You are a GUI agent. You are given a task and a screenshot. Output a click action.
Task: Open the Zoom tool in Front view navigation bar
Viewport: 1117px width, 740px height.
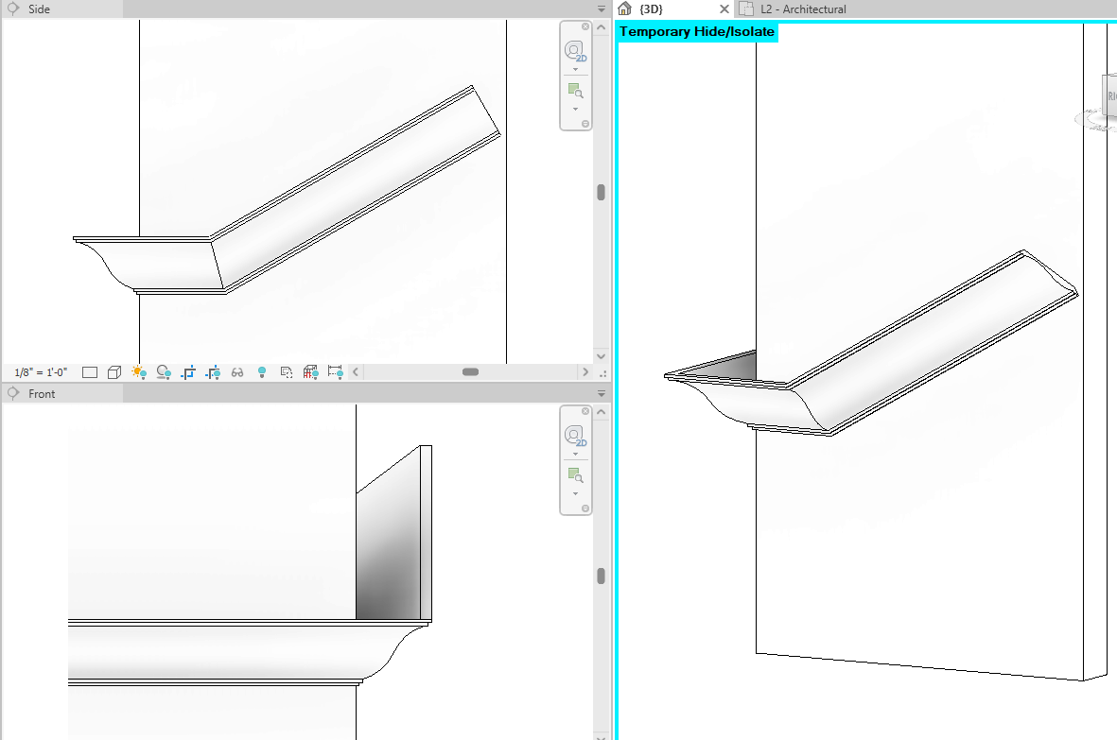(x=574, y=474)
